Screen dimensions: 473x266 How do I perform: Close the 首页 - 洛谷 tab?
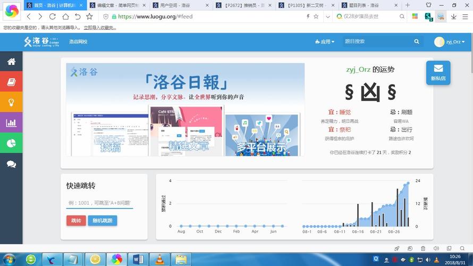(x=81, y=5)
